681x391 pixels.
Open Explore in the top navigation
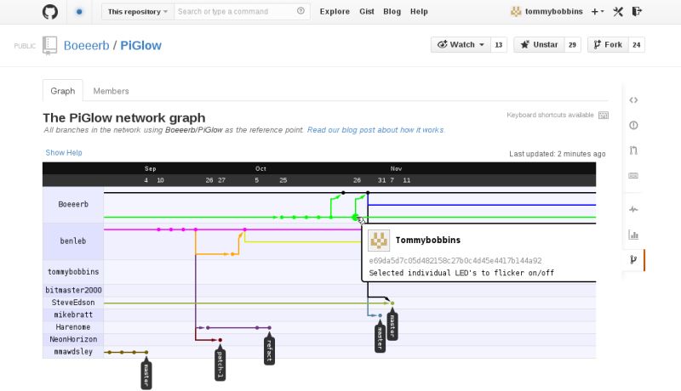tap(335, 12)
